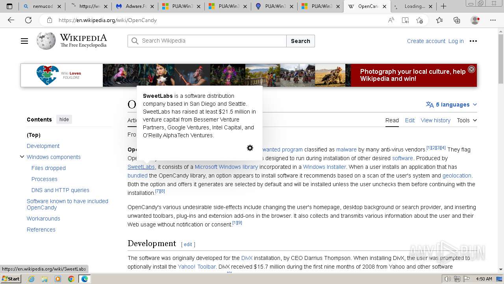Image resolution: width=504 pixels, height=284 pixels.
Task: Open the browser Favorites list
Action: click(x=439, y=20)
